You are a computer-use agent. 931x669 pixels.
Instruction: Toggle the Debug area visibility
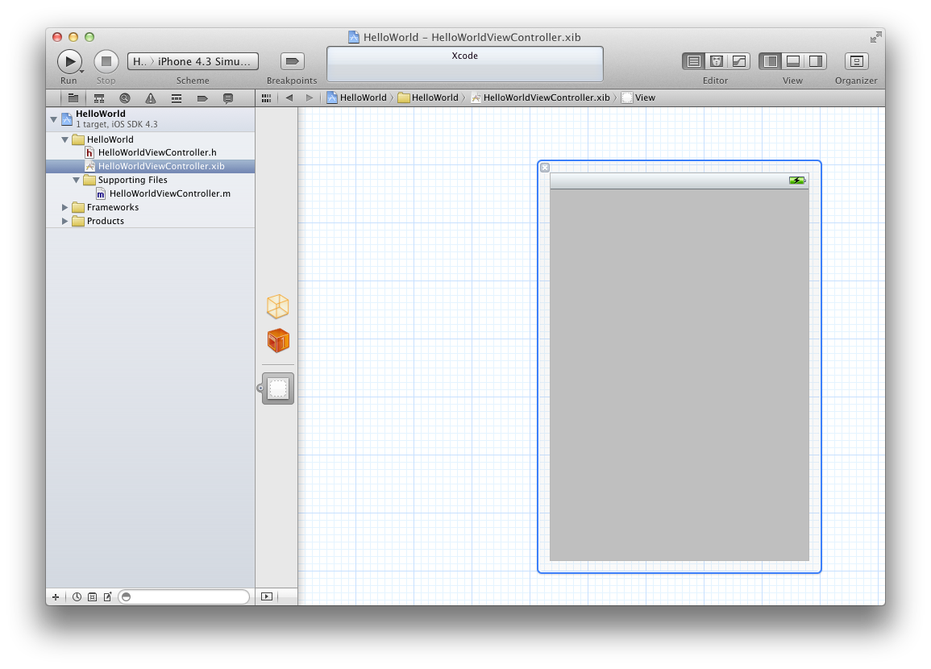pyautogui.click(x=794, y=60)
